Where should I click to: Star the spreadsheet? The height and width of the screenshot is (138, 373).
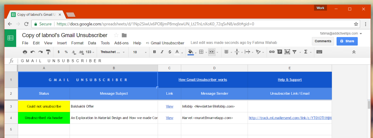click(116, 35)
